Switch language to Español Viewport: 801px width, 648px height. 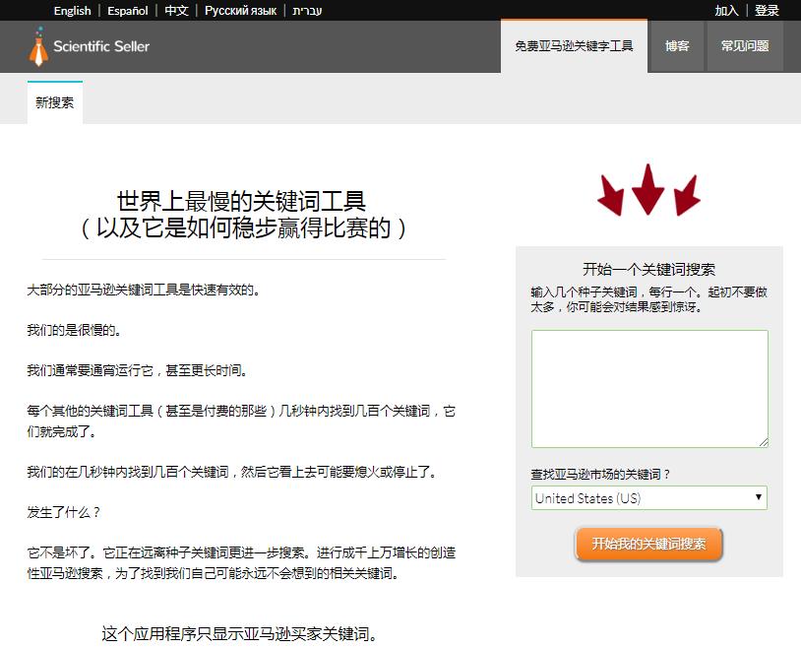coord(128,11)
